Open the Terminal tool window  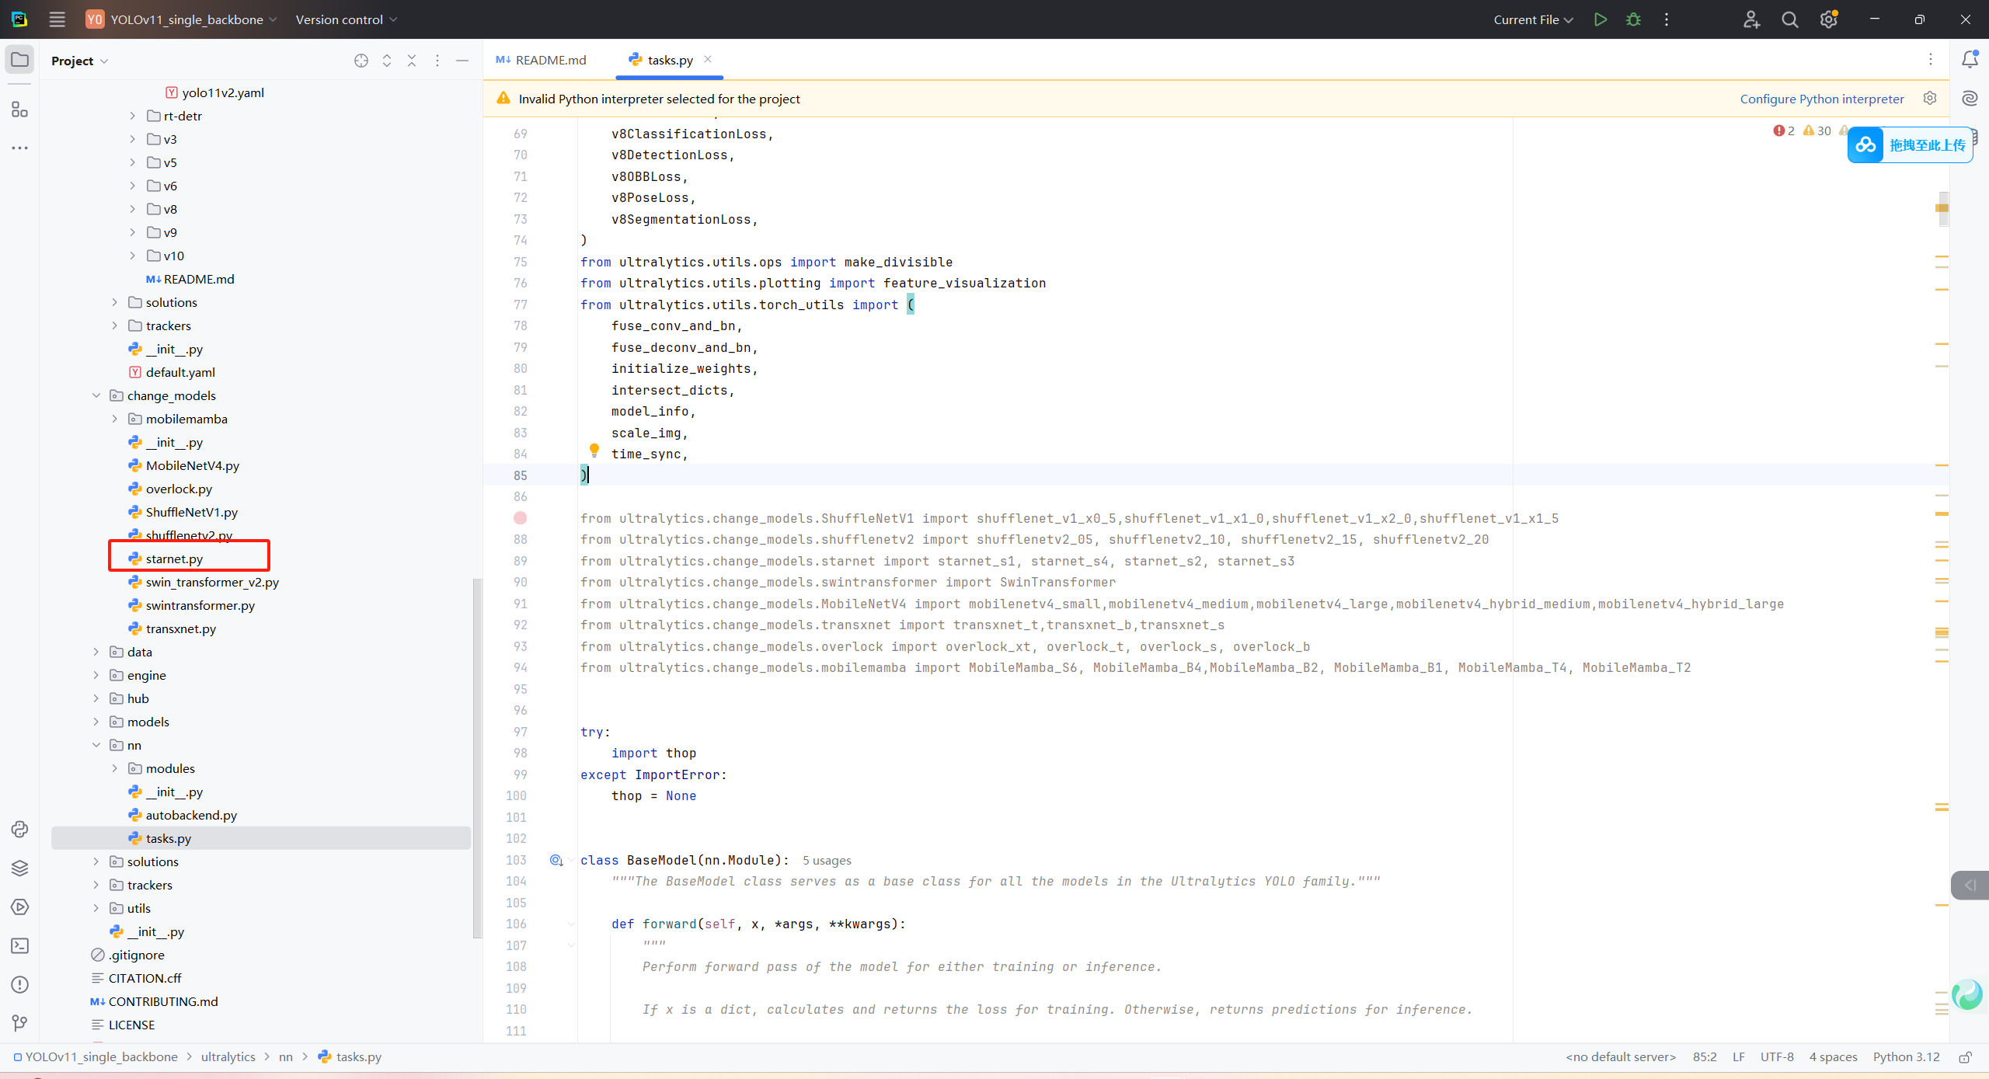click(19, 945)
